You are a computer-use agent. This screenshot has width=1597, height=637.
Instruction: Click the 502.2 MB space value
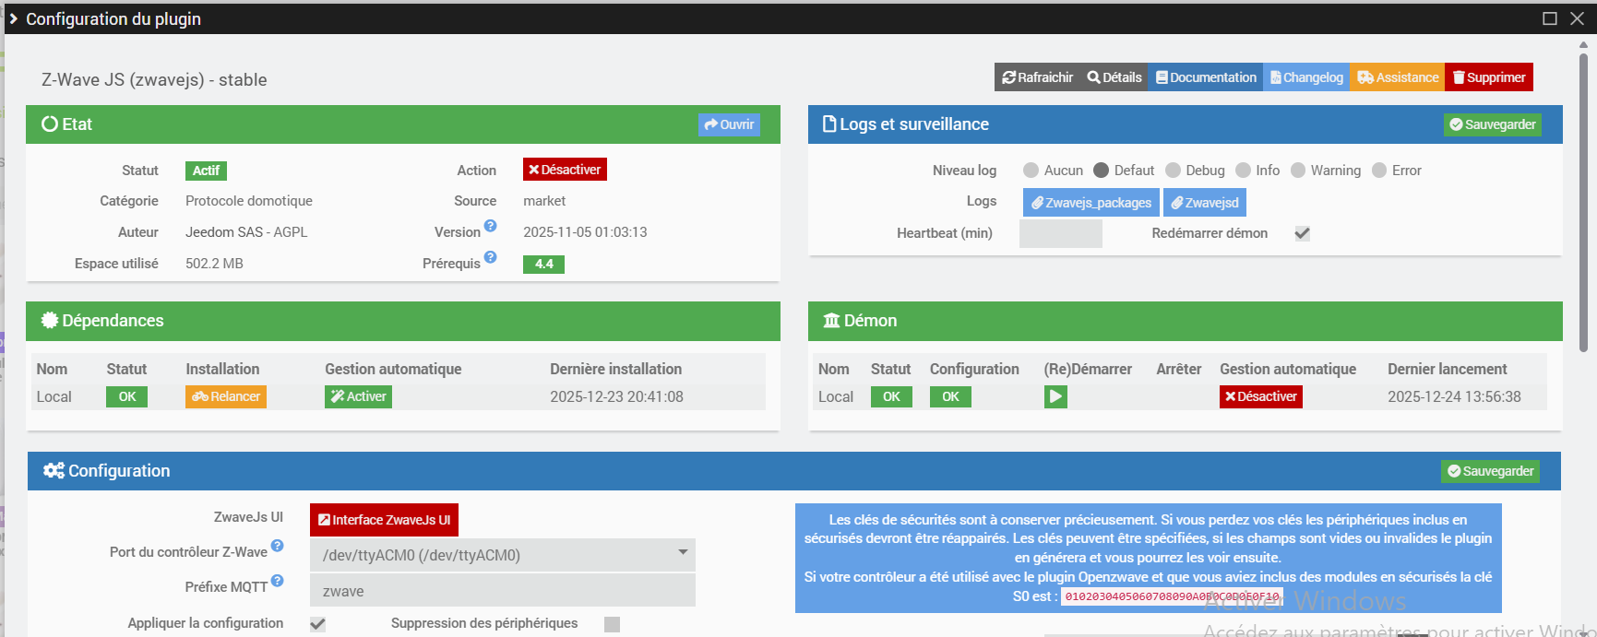pos(214,264)
